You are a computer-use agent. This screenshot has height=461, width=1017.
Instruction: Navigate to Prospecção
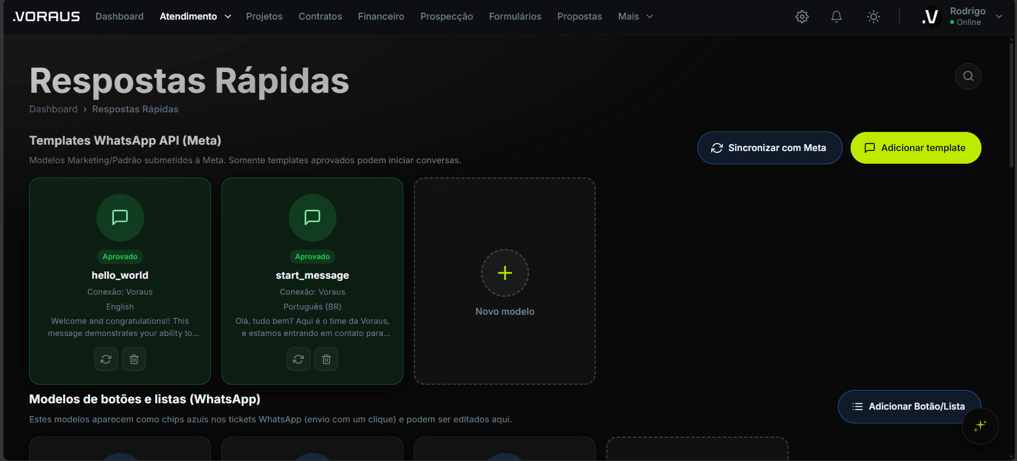coord(447,16)
